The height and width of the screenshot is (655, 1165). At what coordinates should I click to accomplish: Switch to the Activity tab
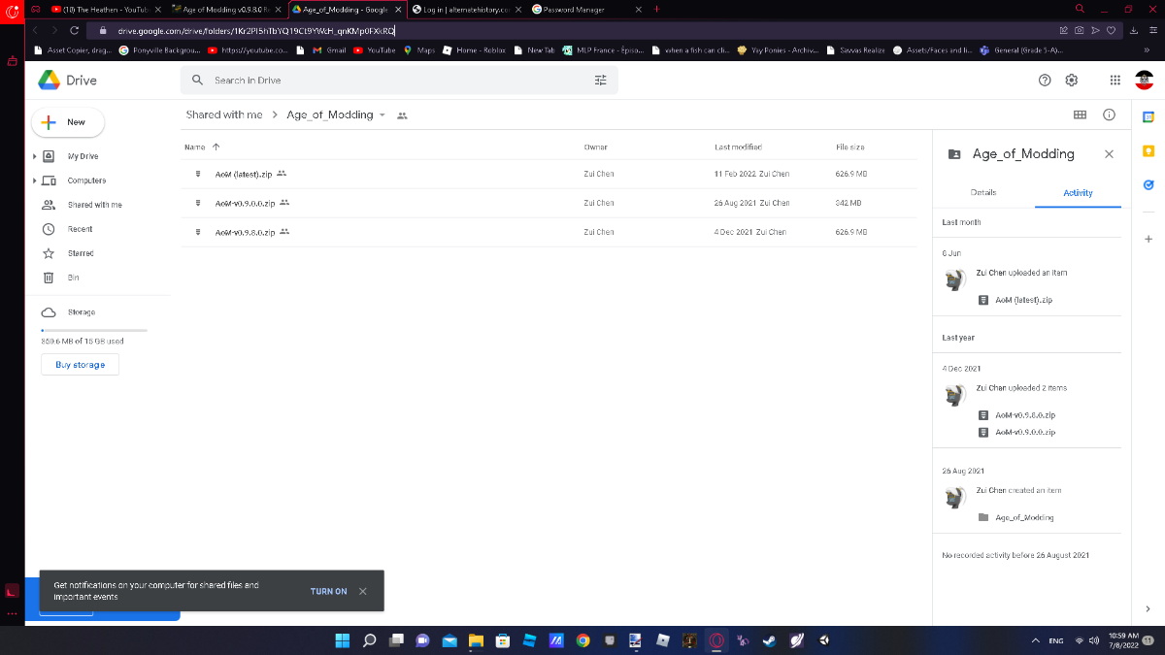point(1078,193)
